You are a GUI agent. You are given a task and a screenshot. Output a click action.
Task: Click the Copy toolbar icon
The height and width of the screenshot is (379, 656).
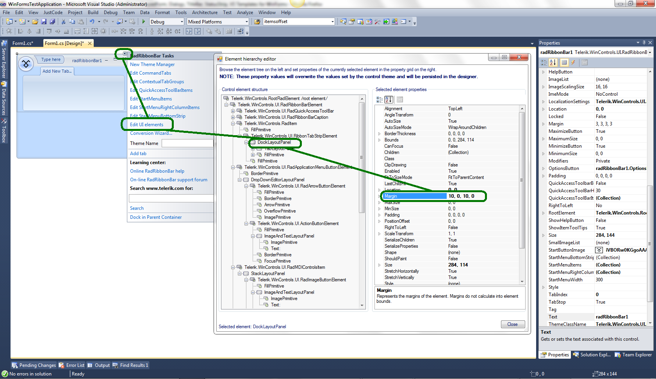[x=72, y=21]
